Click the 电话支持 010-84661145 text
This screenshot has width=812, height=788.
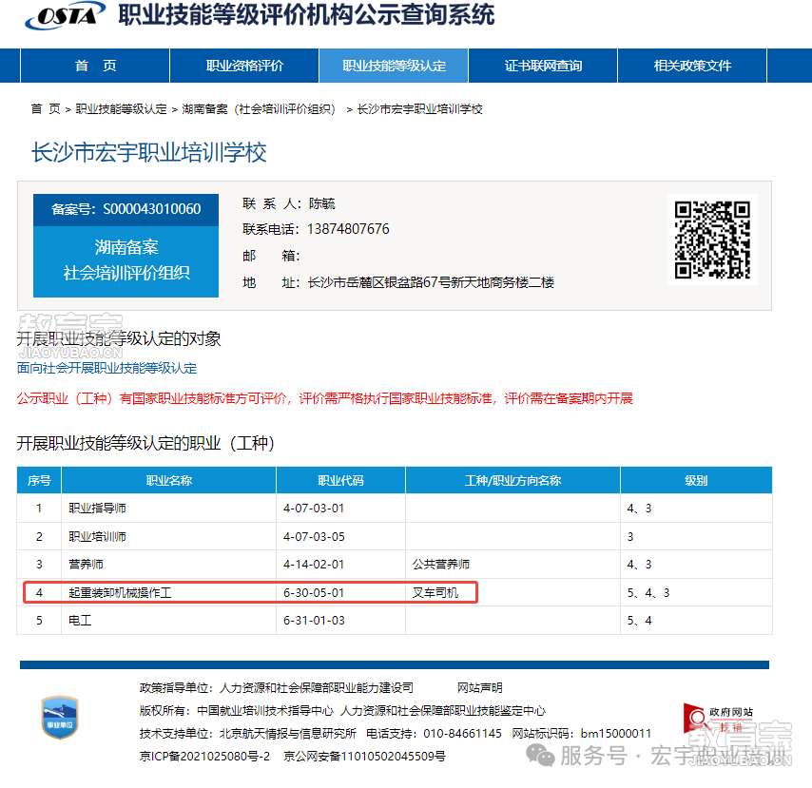434,734
